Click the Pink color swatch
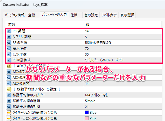The image size is (165, 121). click(x=87, y=118)
